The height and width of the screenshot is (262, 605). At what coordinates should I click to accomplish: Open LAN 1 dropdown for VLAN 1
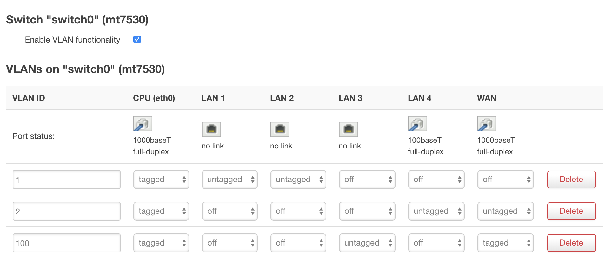(229, 180)
